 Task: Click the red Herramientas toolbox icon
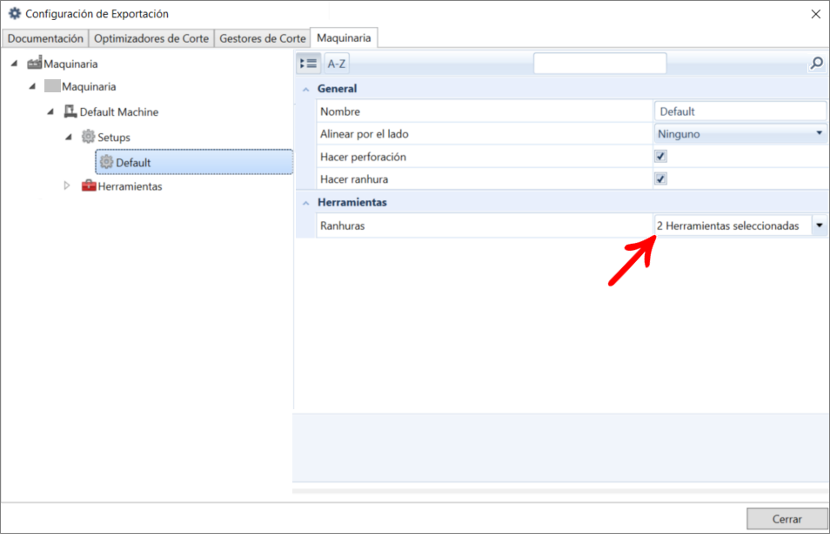(x=89, y=185)
